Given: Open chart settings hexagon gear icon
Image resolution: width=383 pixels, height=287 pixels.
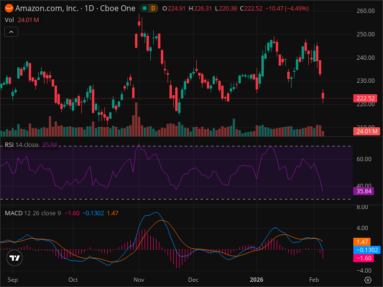Looking at the screenshot, I should click(368, 280).
